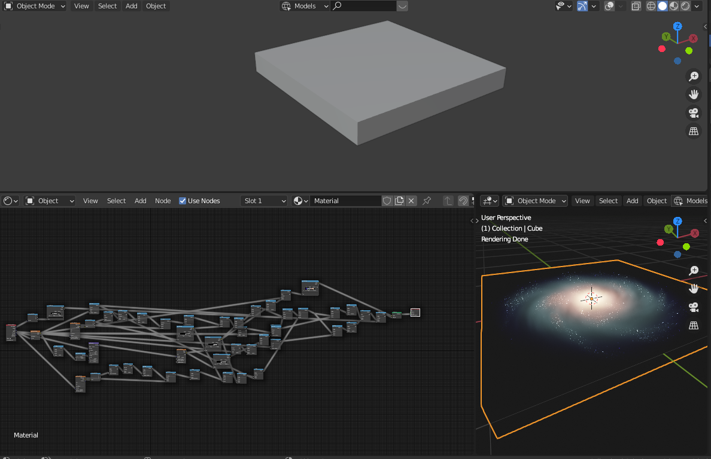Screen dimensions: 711x459
Task: Open the Slot 1 dropdown
Action: [x=265, y=201]
